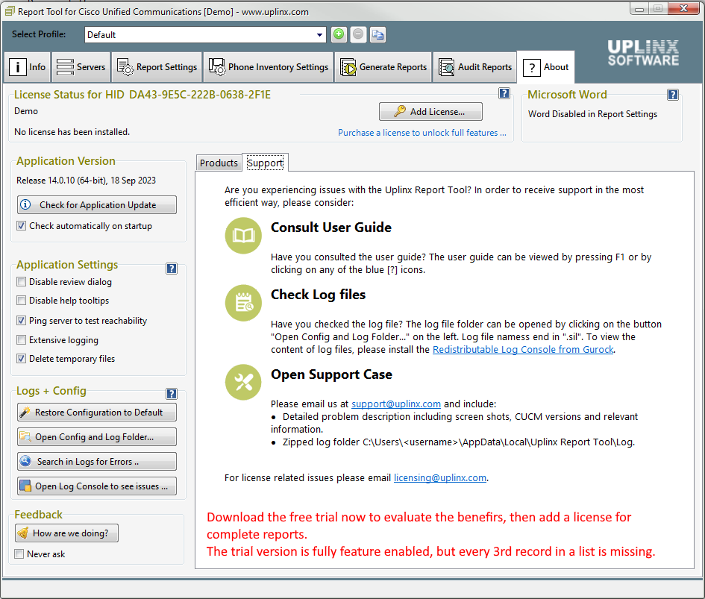Open help icon in License Status section
705x599 pixels.
point(504,93)
